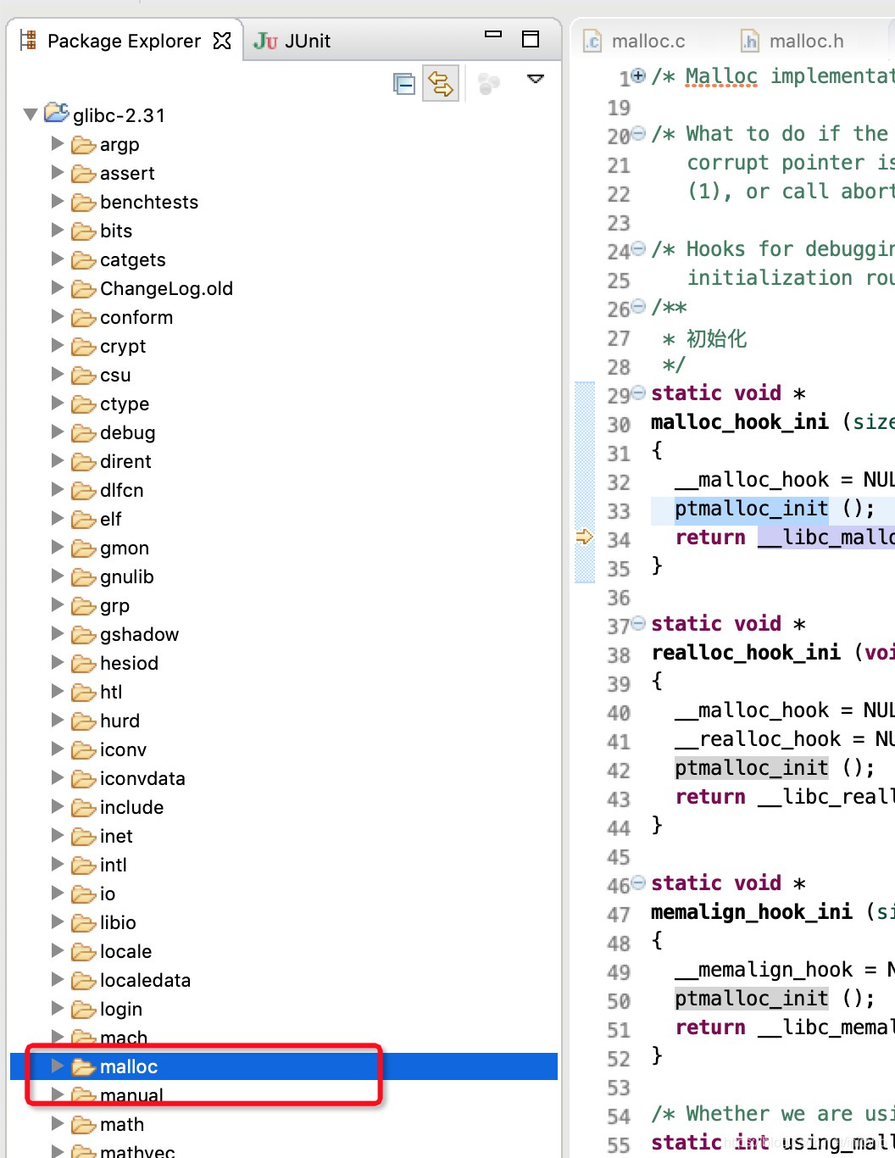This screenshot has width=895, height=1158.
Task: Collapse the fold marker at line 26
Action: (639, 306)
